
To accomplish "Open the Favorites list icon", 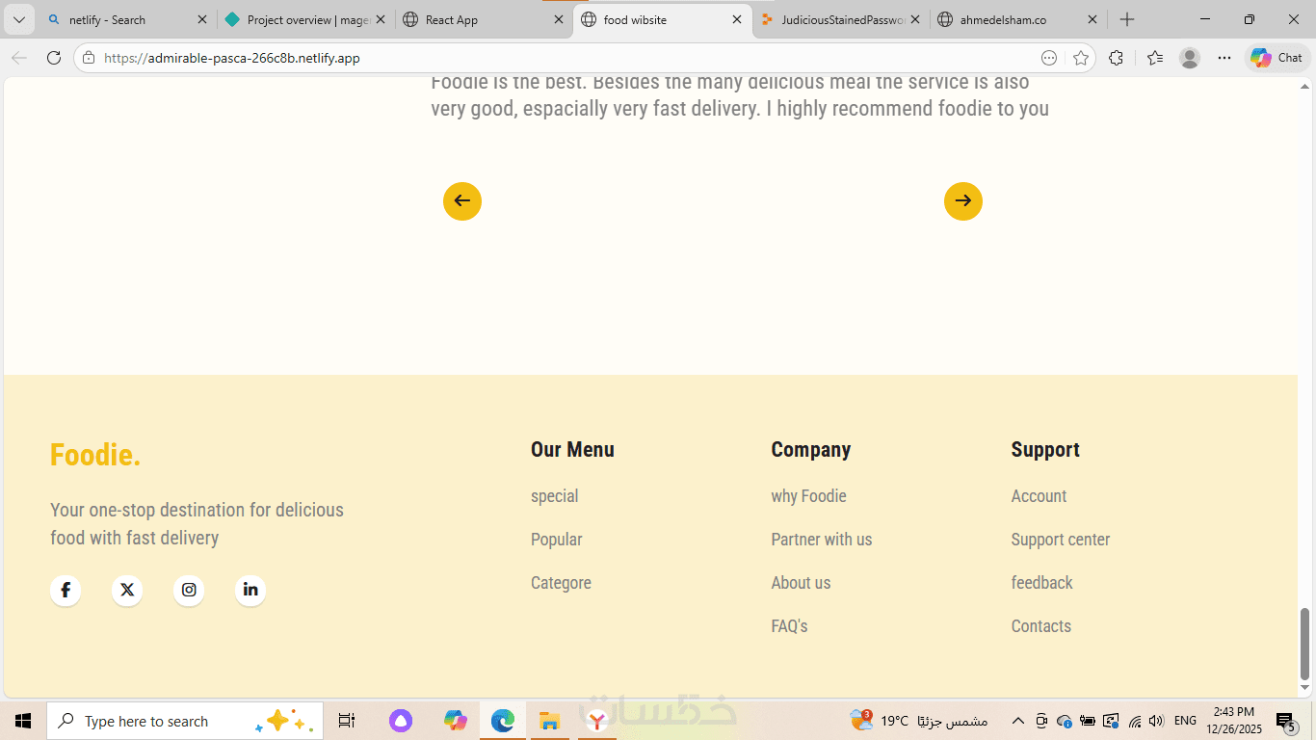I will pos(1155,58).
